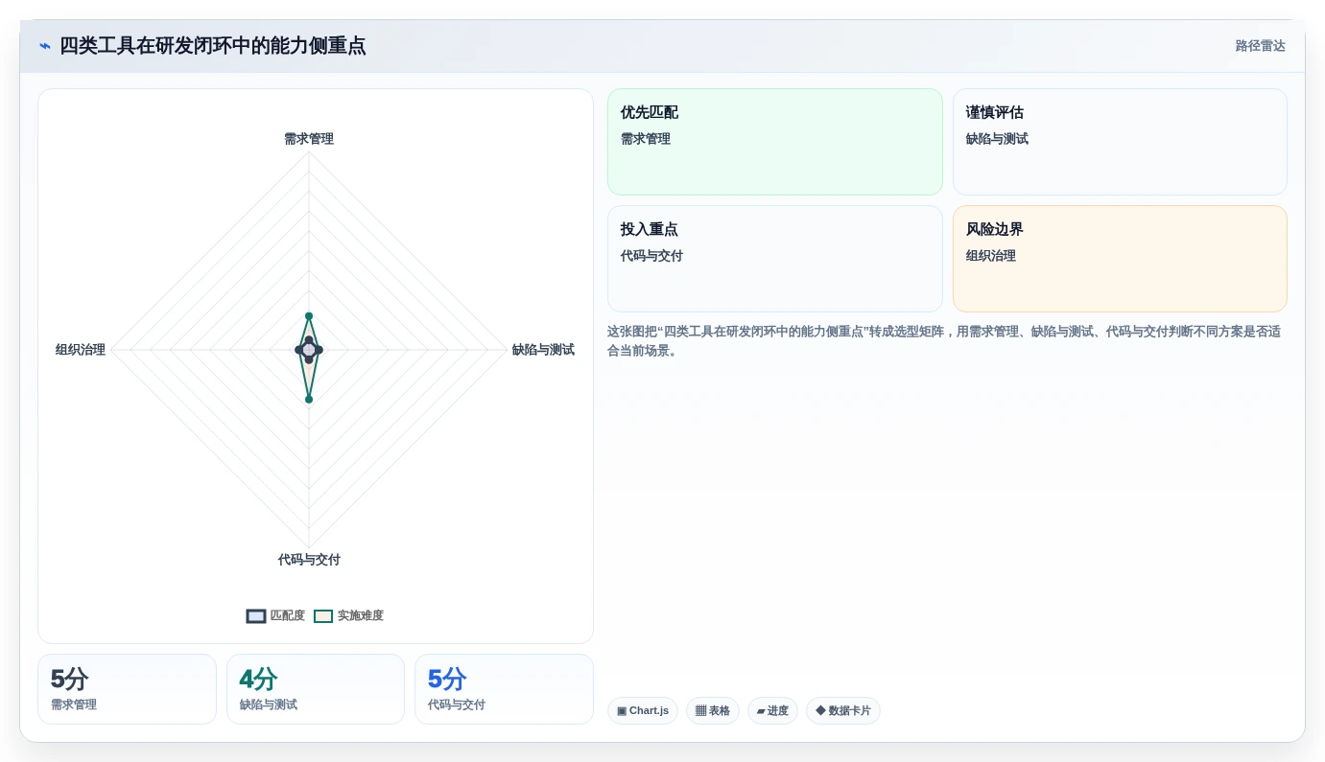Open the 投入重点 card
The height and width of the screenshot is (762, 1325).
775,259
